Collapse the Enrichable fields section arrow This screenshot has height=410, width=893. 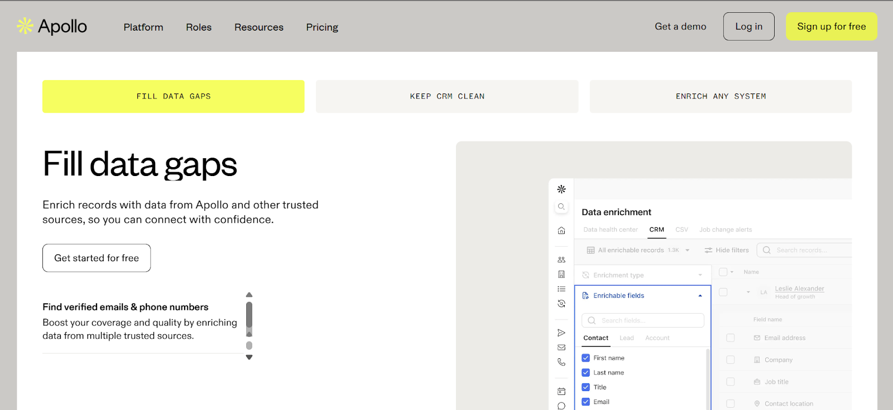point(700,296)
